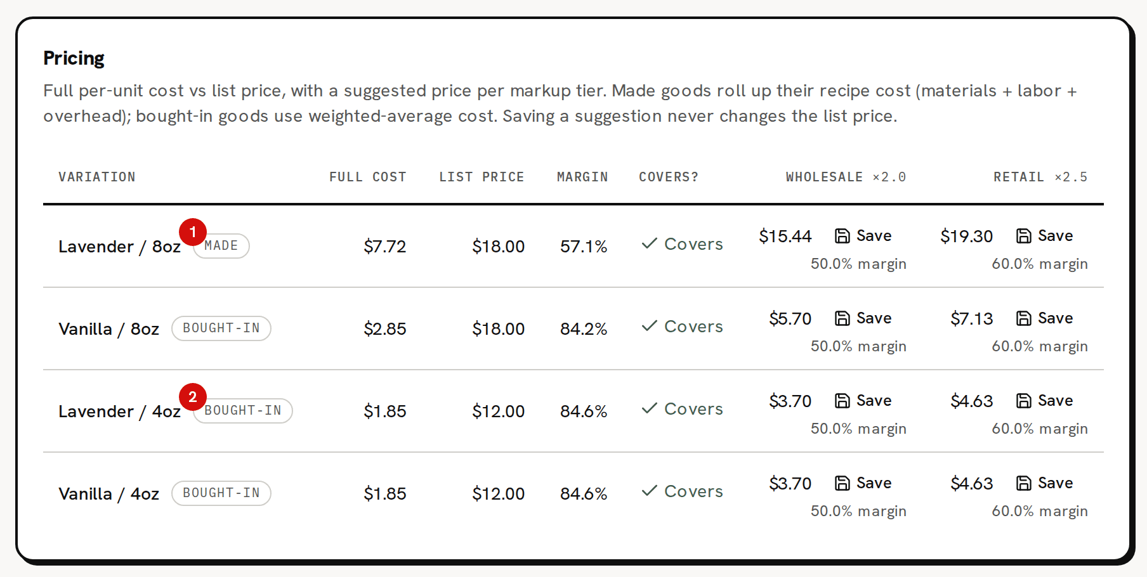This screenshot has width=1147, height=577.
Task: Click BOUGHT-IN tag on Vanilla 4oz
Action: pos(221,493)
